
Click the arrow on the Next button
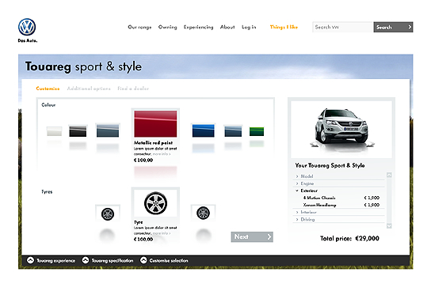(269, 236)
